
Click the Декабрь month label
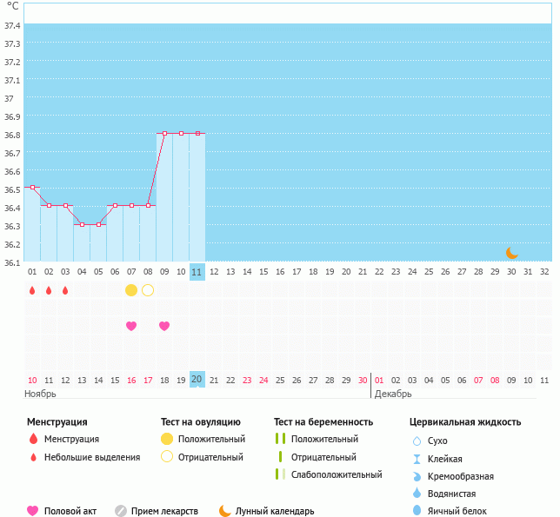(x=393, y=394)
